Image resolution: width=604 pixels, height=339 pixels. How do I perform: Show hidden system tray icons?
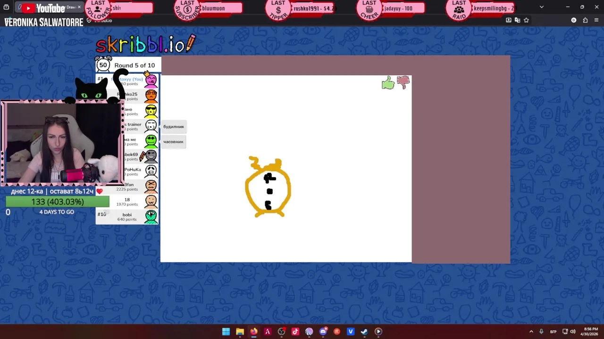531,331
